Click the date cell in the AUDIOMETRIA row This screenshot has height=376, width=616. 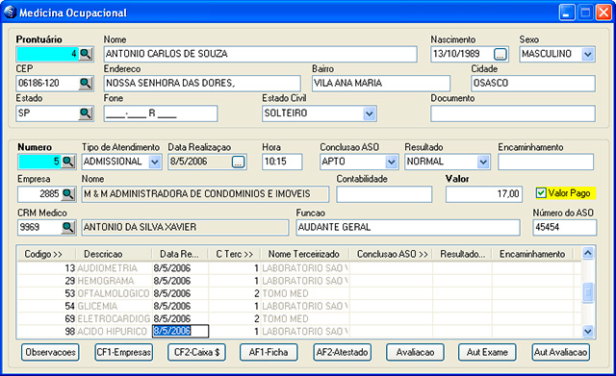(x=181, y=268)
